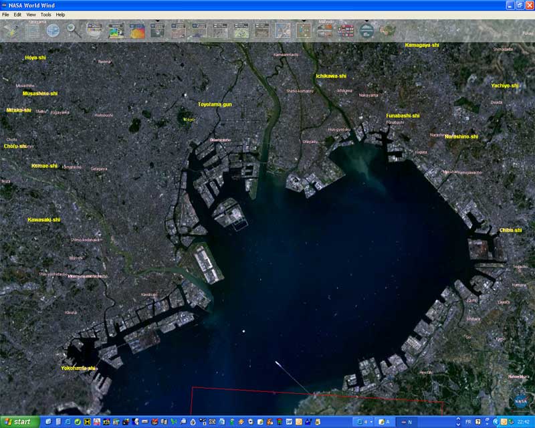Open the Layer Manager toolbar icon
Screen dimensions: 535x428
point(11,30)
